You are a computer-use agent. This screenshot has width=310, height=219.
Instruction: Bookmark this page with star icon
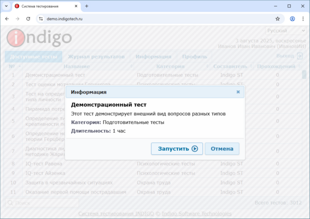(278, 19)
